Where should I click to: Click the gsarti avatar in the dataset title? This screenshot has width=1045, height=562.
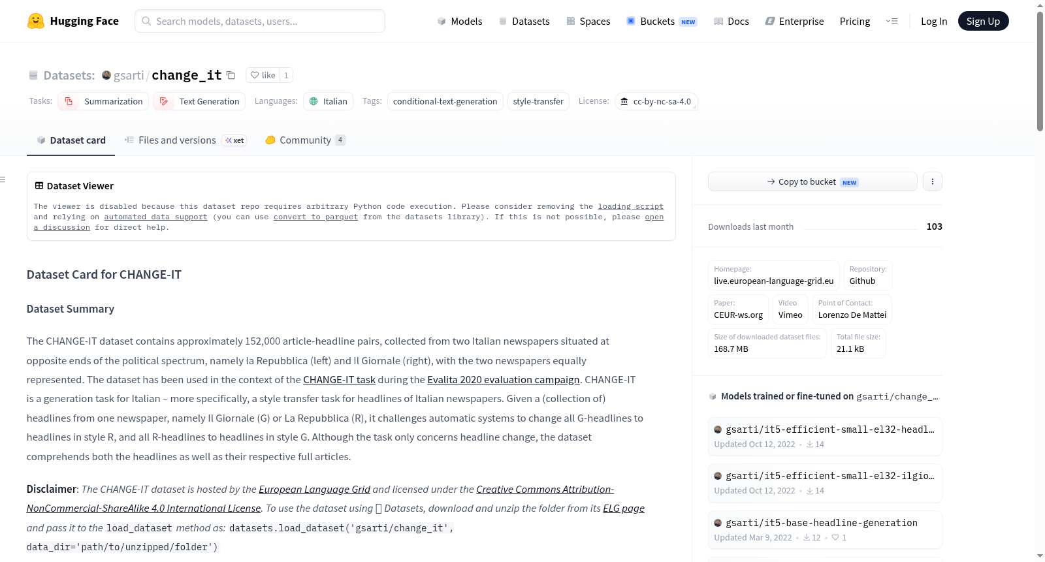(x=106, y=75)
